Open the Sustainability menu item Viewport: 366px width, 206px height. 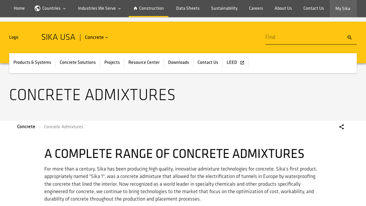(x=224, y=8)
